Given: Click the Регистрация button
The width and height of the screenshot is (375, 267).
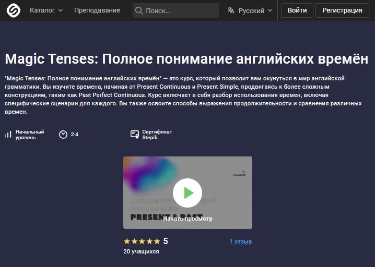Looking at the screenshot, I should (x=342, y=10).
